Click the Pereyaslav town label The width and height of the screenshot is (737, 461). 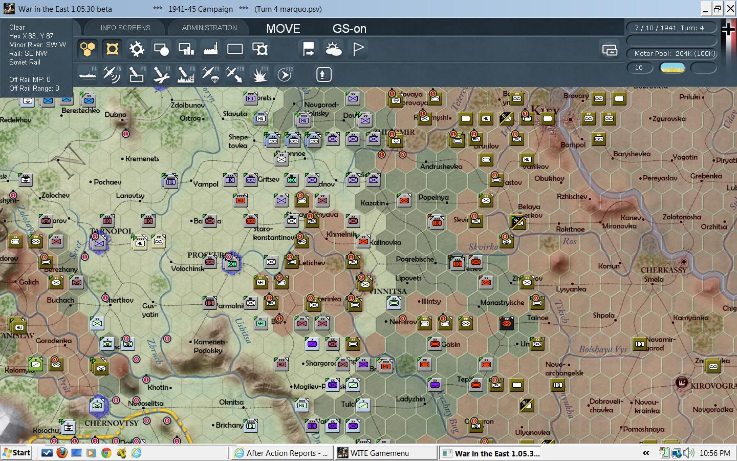tap(660, 178)
